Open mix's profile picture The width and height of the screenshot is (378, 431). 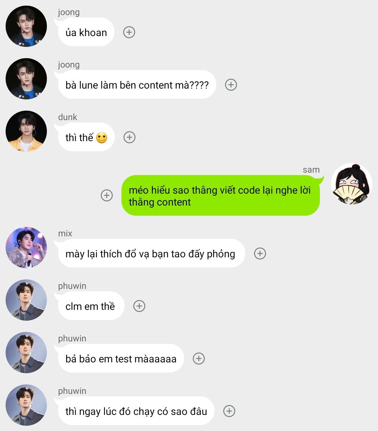click(26, 248)
